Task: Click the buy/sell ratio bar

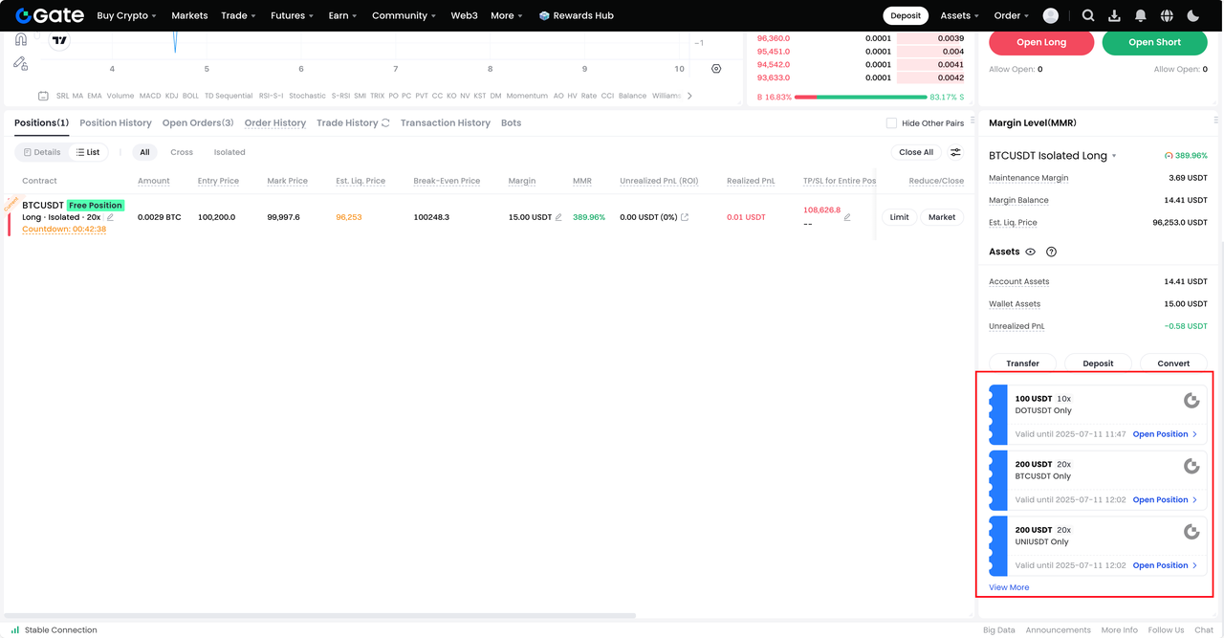Action: 860,97
